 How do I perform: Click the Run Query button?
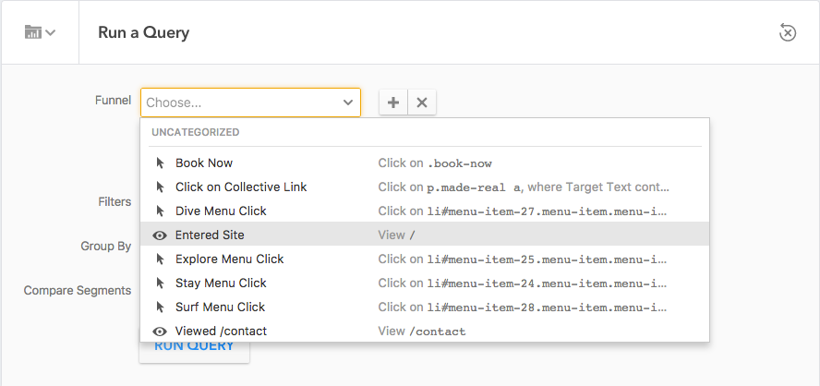pos(194,348)
